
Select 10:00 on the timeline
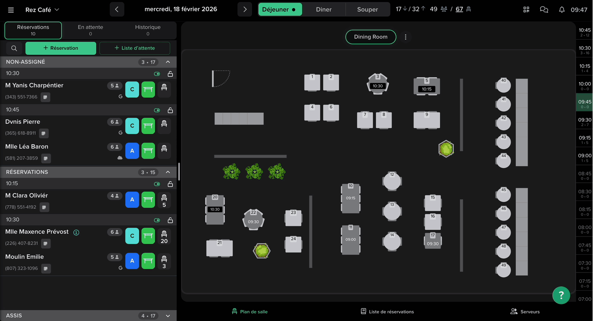(x=585, y=86)
